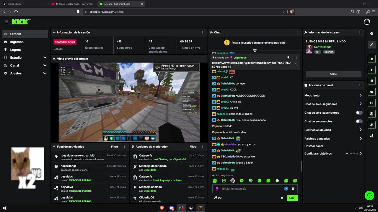This screenshot has height=212, width=378.
Task: Open the profile avatar menu
Action: point(367,21)
